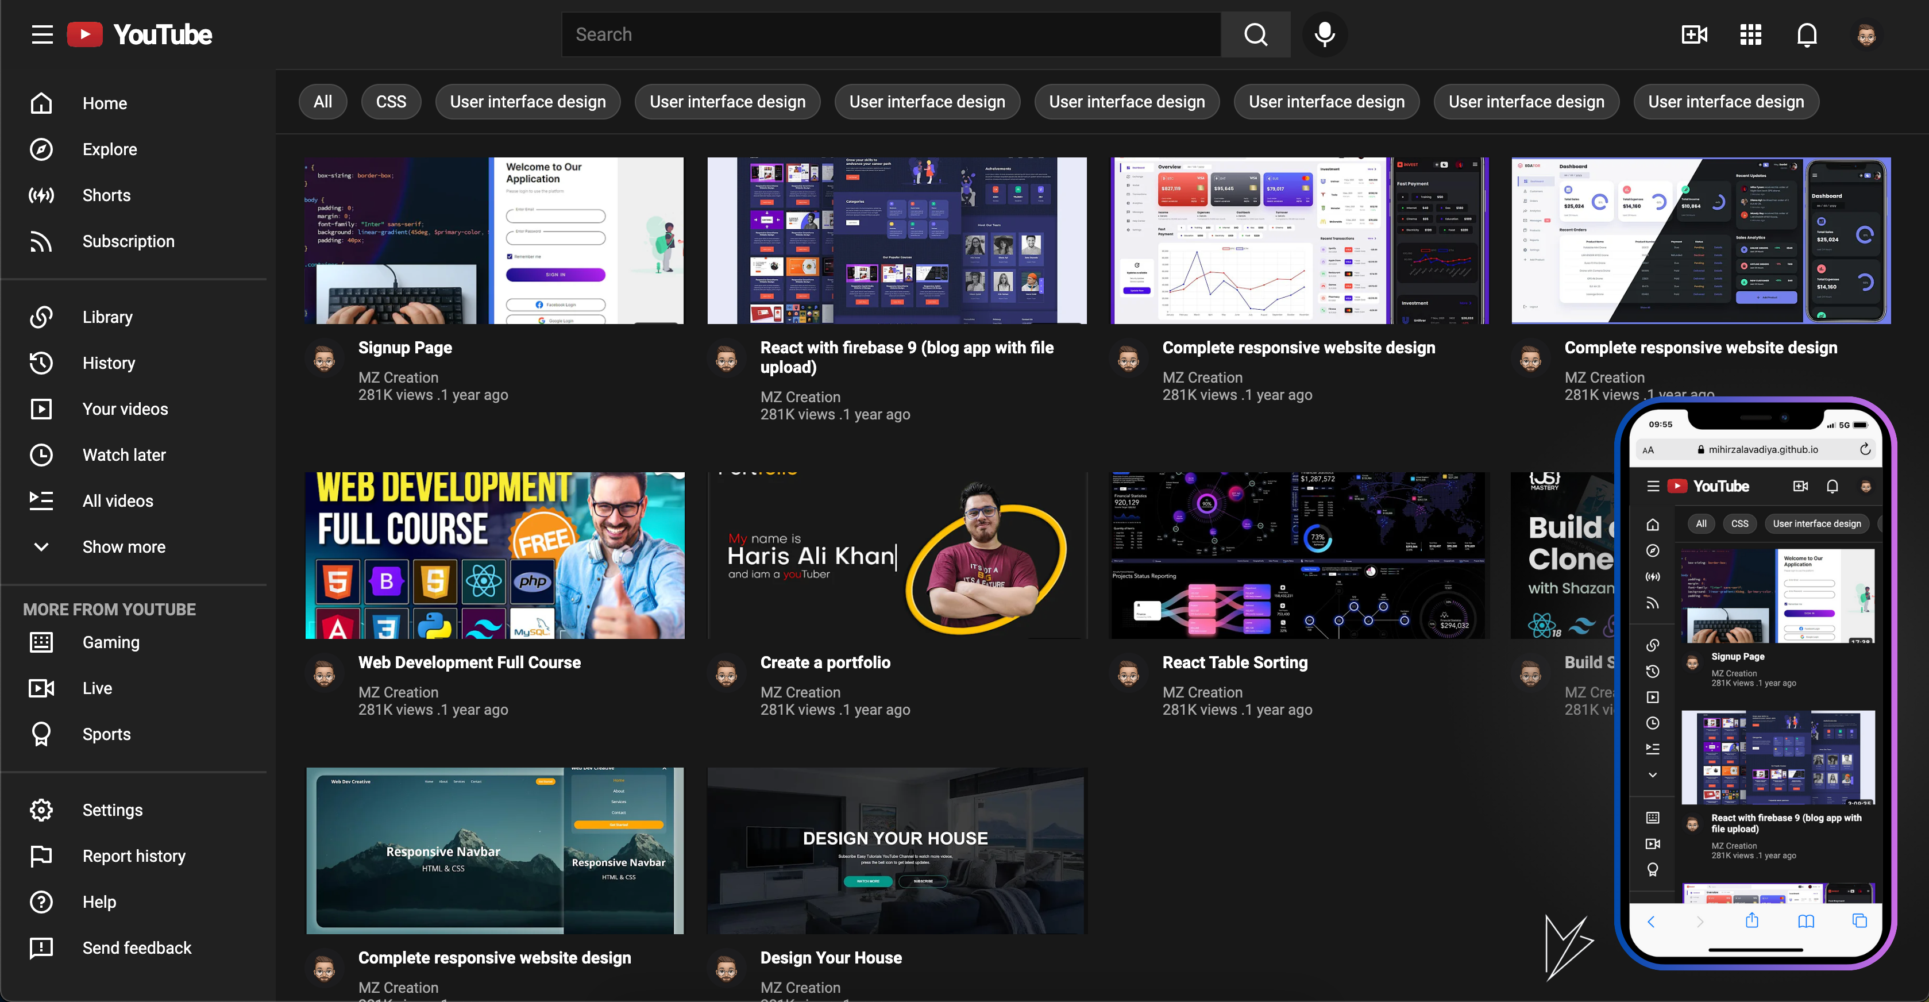Open the React Table Sorting video title

(1235, 662)
